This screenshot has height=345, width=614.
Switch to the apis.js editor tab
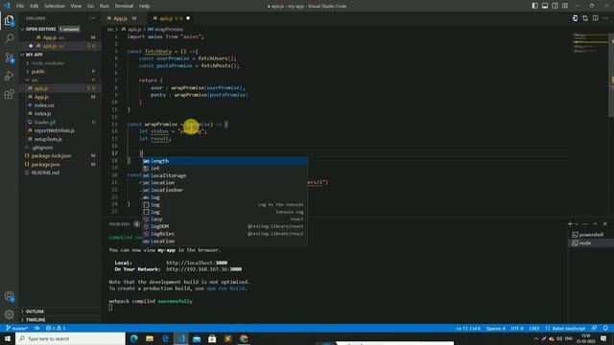(171, 18)
